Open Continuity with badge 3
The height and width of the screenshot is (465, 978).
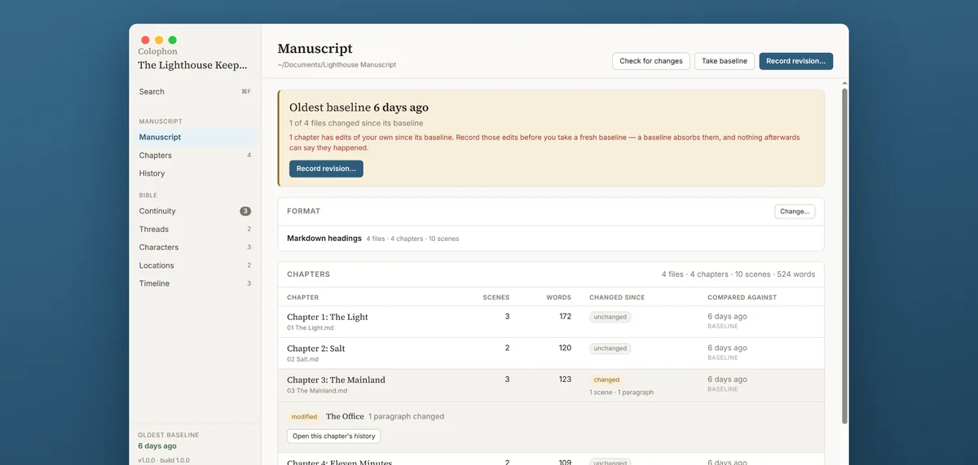click(195, 211)
